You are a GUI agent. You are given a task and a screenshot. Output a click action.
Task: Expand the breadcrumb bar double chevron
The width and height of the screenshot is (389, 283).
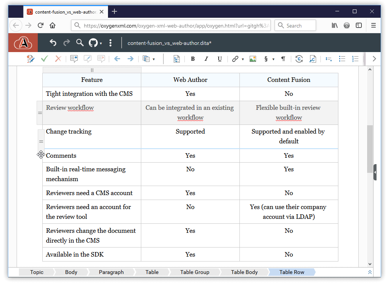[x=370, y=272]
